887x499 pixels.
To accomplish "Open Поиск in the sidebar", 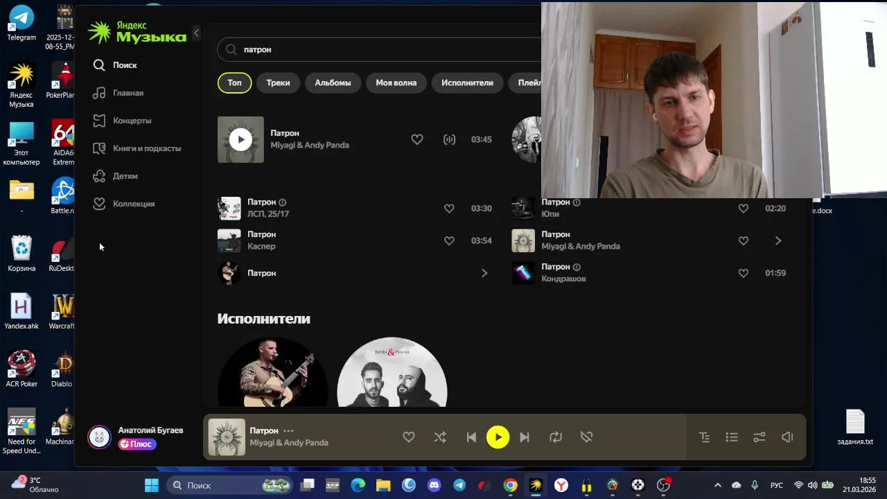I will pyautogui.click(x=116, y=65).
